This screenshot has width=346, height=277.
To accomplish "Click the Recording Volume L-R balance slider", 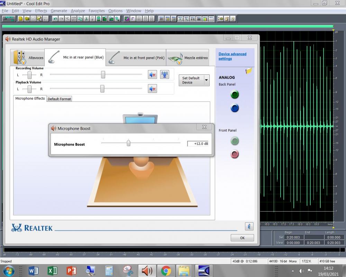I will click(x=29, y=75).
